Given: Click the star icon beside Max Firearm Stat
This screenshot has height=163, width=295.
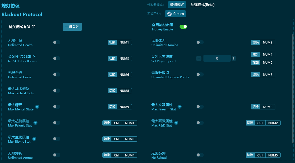Looking at the screenshot, I should 180,107.
